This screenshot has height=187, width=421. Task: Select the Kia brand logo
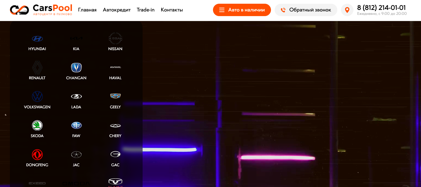[x=76, y=38]
